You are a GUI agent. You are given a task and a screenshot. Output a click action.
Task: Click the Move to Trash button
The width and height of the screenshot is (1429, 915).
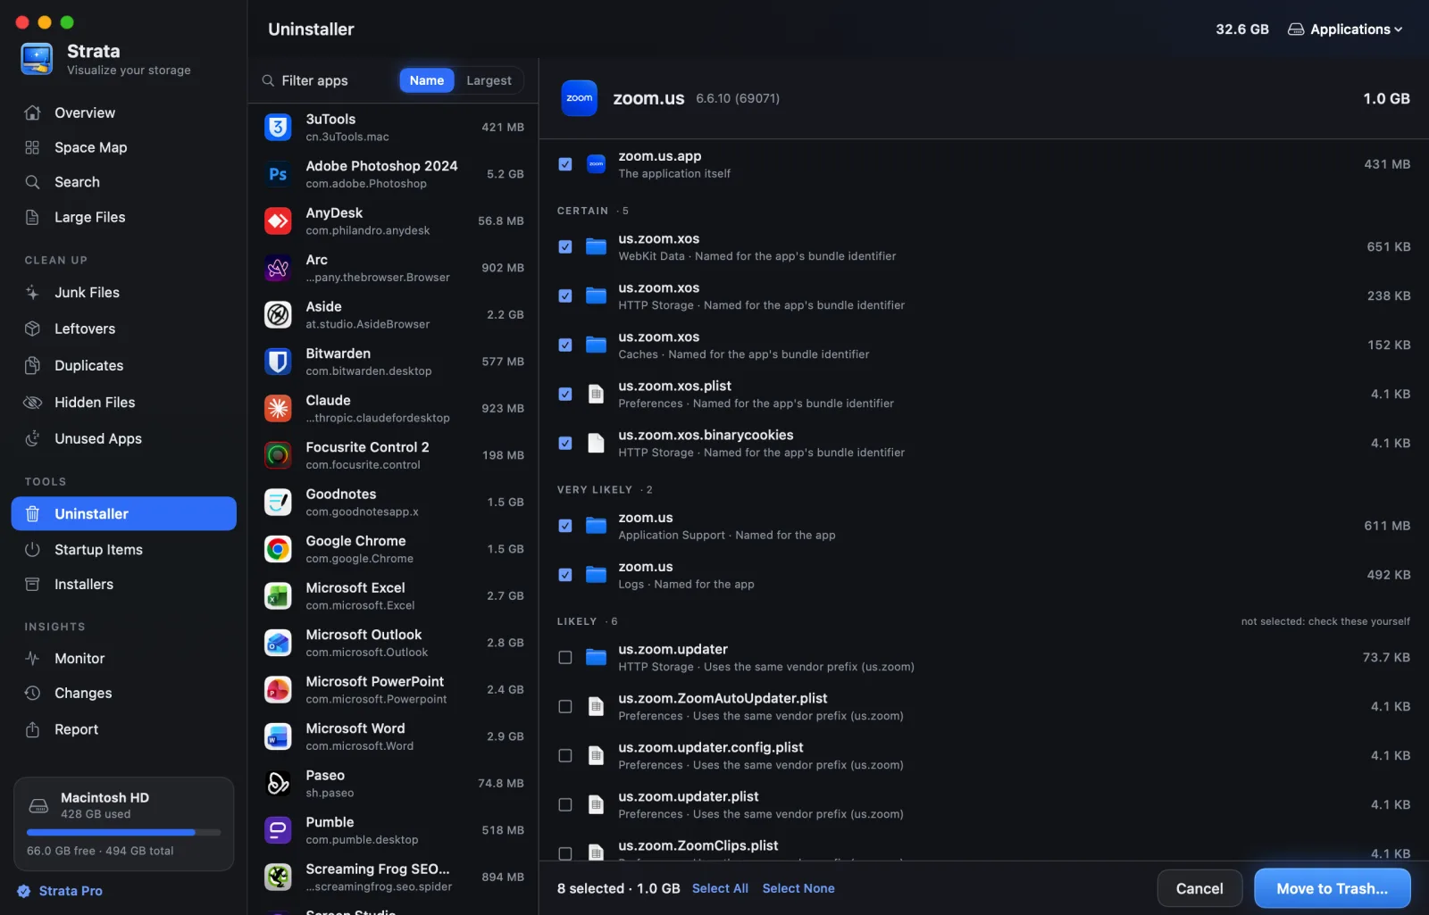tap(1332, 888)
